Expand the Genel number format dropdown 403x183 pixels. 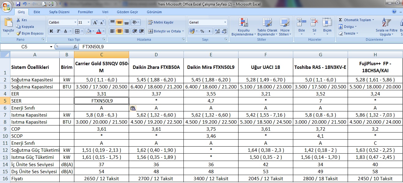coord(225,22)
